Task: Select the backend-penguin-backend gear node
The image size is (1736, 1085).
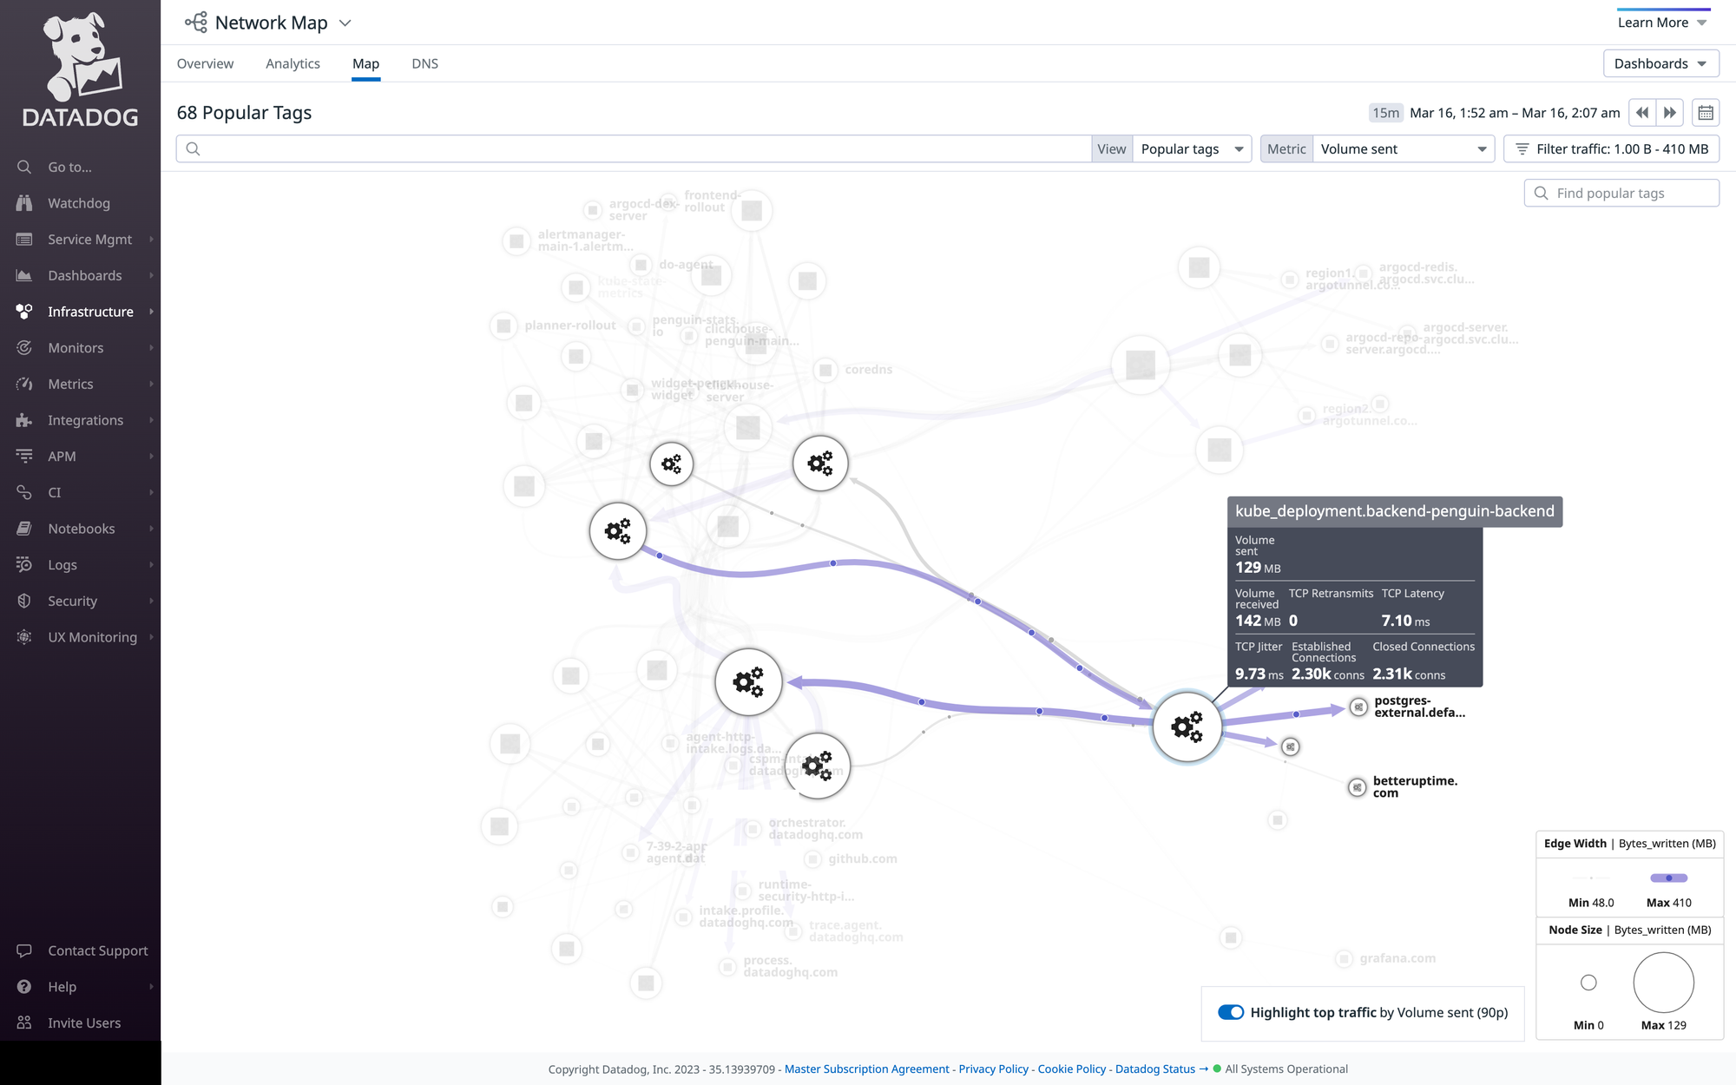Action: (x=1187, y=727)
